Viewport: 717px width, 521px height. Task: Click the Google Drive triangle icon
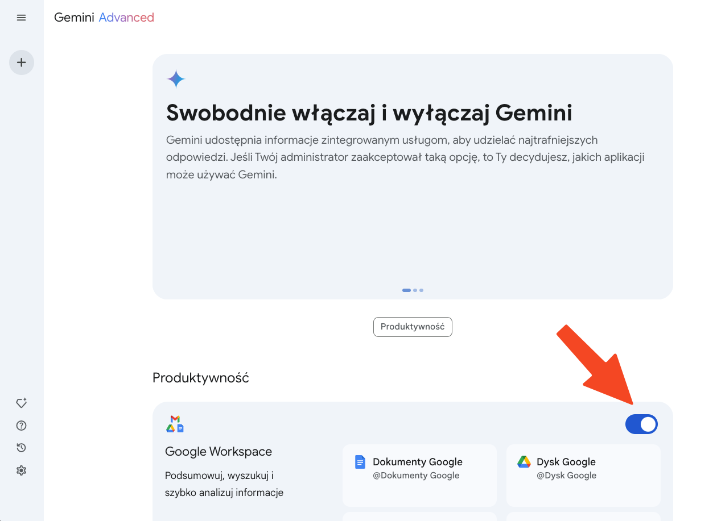click(x=524, y=462)
